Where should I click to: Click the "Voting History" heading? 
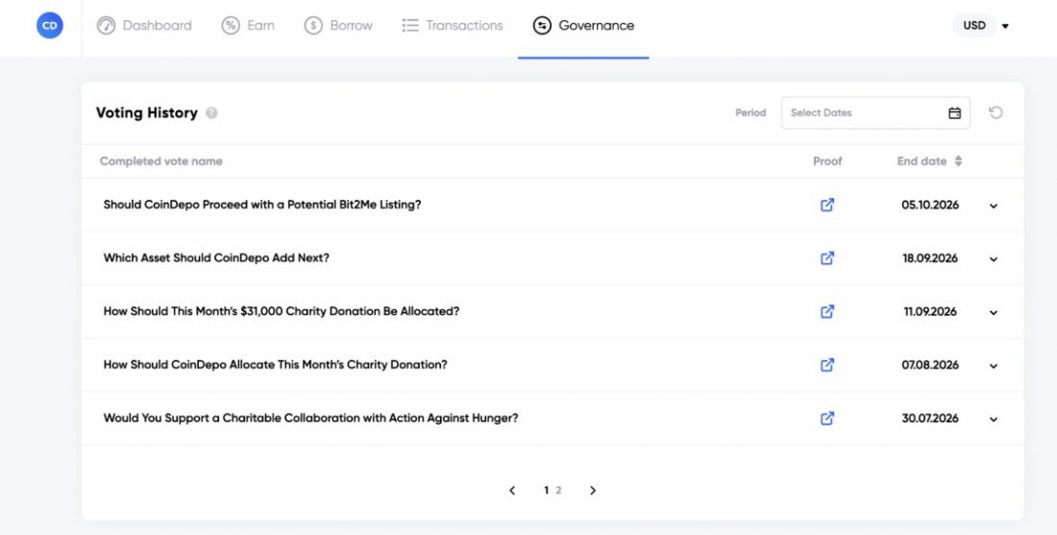click(147, 113)
